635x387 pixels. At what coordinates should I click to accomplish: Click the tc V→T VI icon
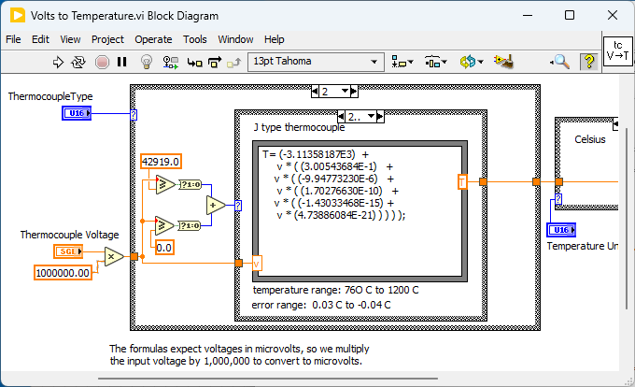click(x=617, y=51)
